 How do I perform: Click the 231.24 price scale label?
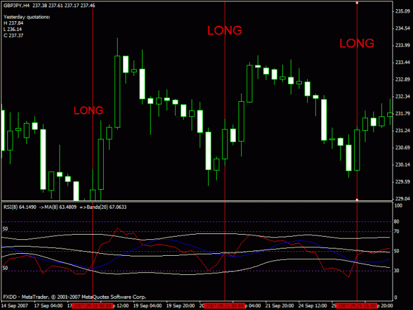click(402, 131)
